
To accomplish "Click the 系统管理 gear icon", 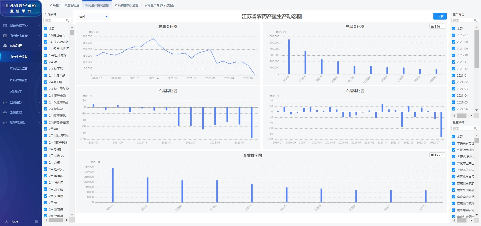I will point(5,112).
